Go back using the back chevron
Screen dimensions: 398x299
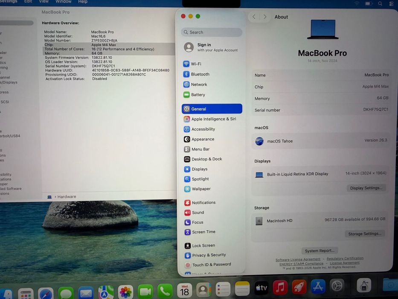pos(254,17)
